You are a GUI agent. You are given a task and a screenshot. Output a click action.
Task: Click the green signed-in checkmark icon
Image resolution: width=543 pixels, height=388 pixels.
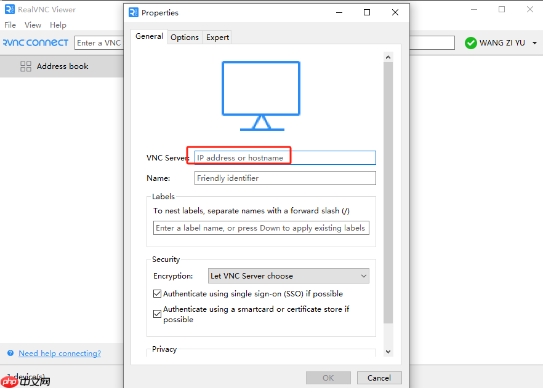470,43
